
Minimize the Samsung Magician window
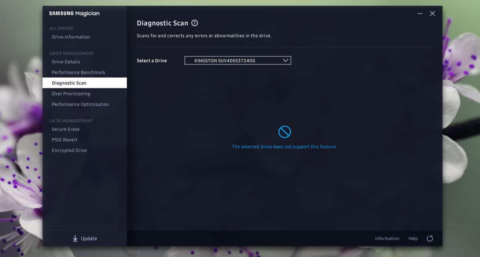click(x=420, y=14)
